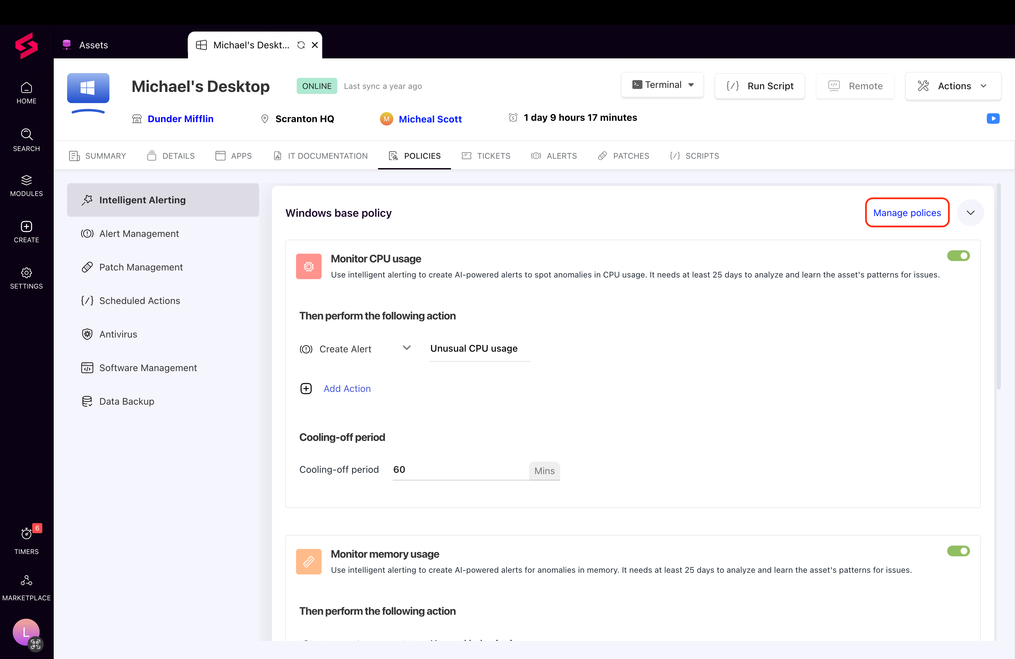Open Settings gear in sidebar
Viewport: 1015px width, 659px height.
pos(27,278)
